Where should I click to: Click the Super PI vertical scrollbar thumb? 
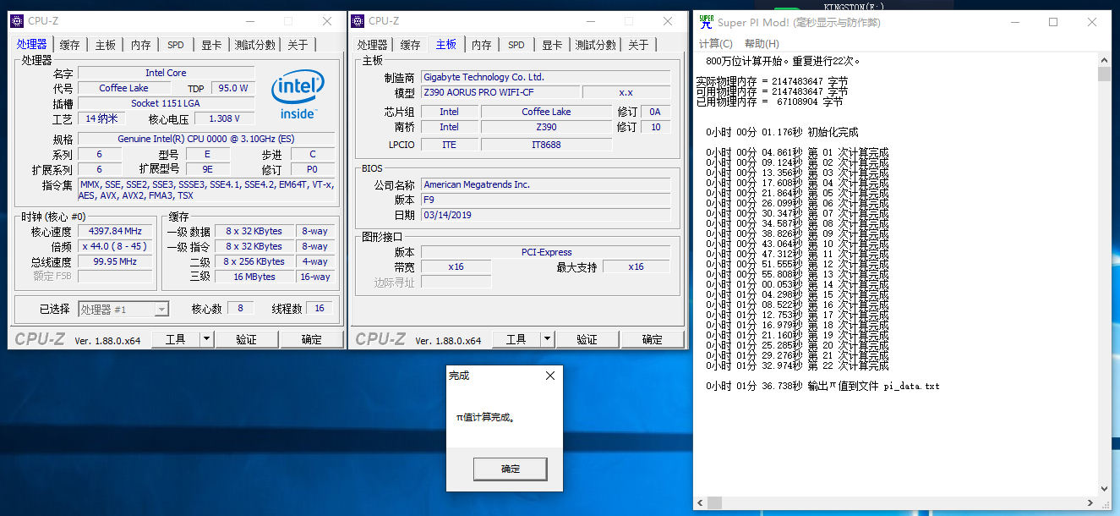point(1104,74)
